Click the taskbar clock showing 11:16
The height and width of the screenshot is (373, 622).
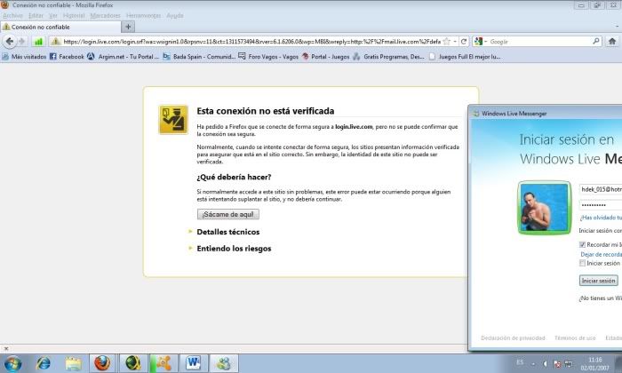pos(594,363)
